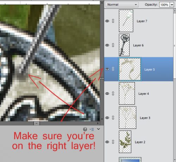Open the Opacity dropdown arrow
176x162 pixels.
(172, 5)
